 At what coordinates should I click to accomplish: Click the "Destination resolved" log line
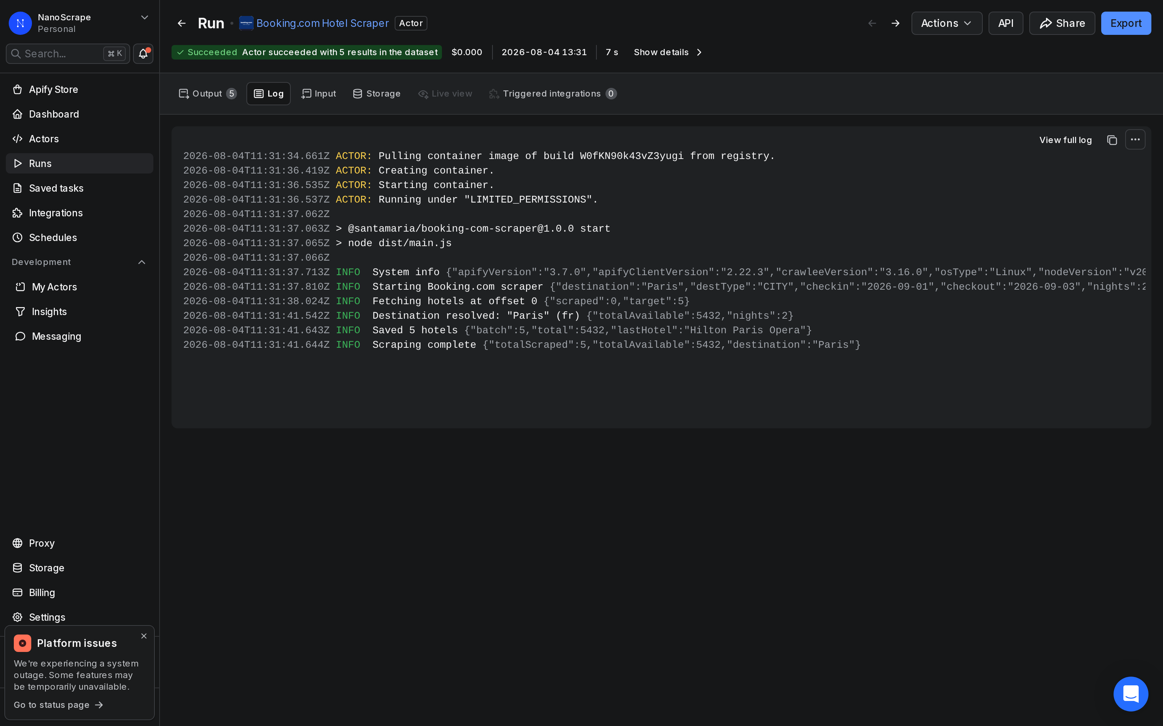coord(488,315)
